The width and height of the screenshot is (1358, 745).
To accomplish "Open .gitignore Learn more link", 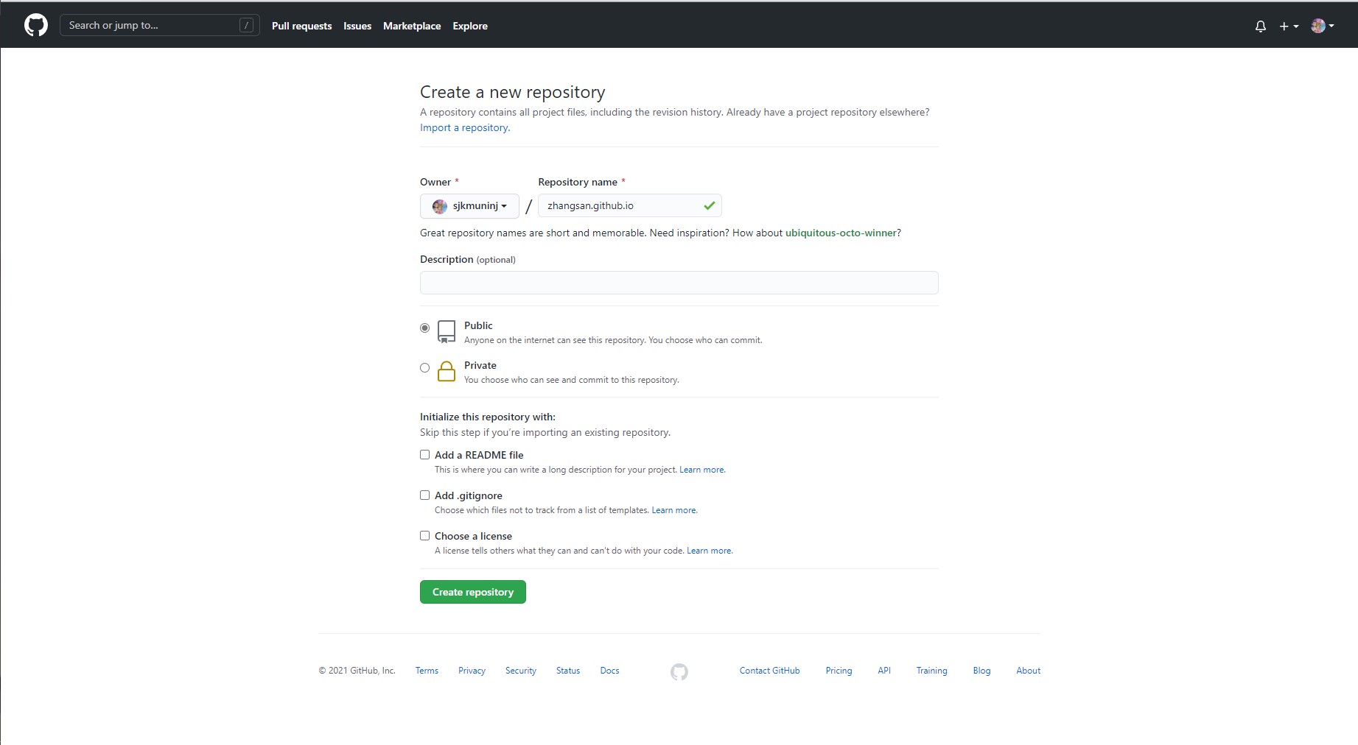I will pos(674,510).
